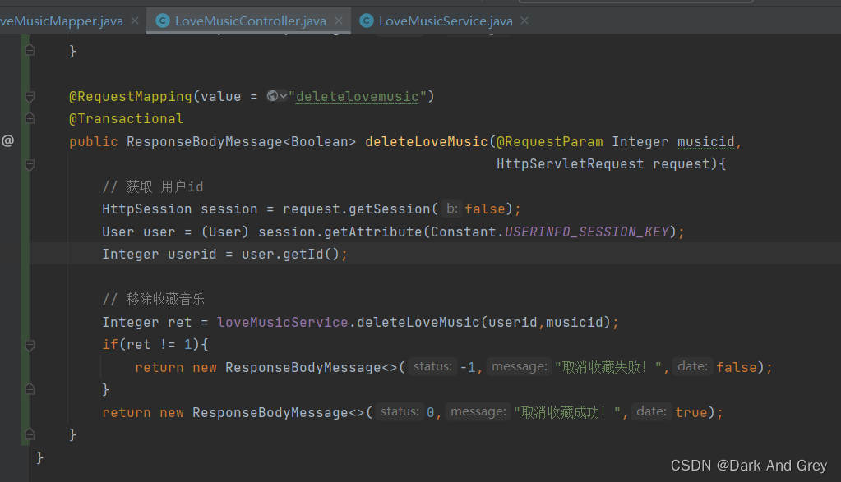
Task: Toggle fold marker at top closing brace
Action: coord(30,51)
